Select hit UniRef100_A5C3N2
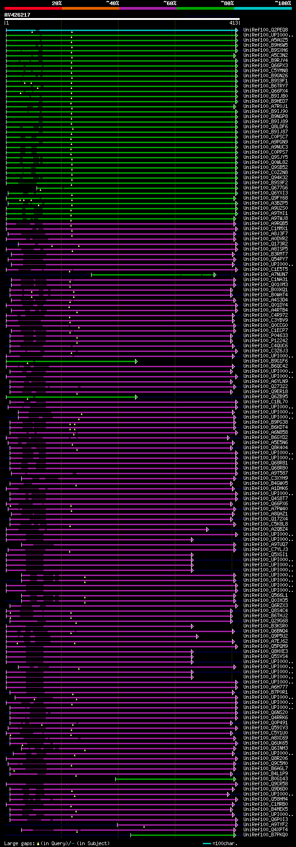 click(x=265, y=55)
